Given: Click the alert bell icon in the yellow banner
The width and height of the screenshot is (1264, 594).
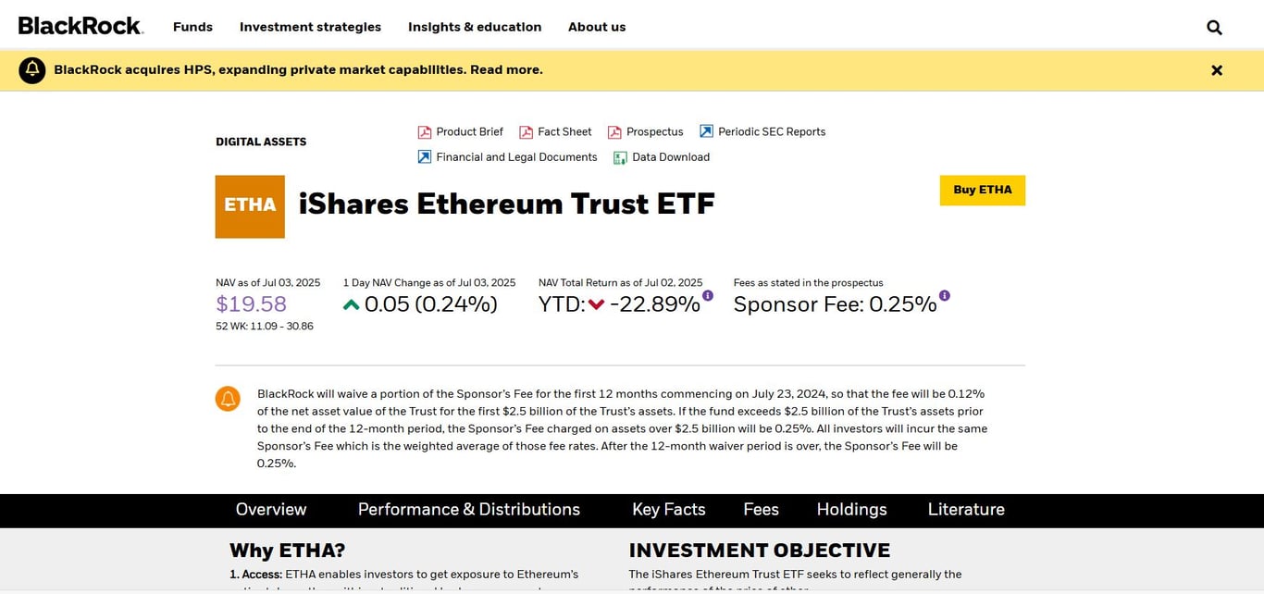Looking at the screenshot, I should [31, 69].
